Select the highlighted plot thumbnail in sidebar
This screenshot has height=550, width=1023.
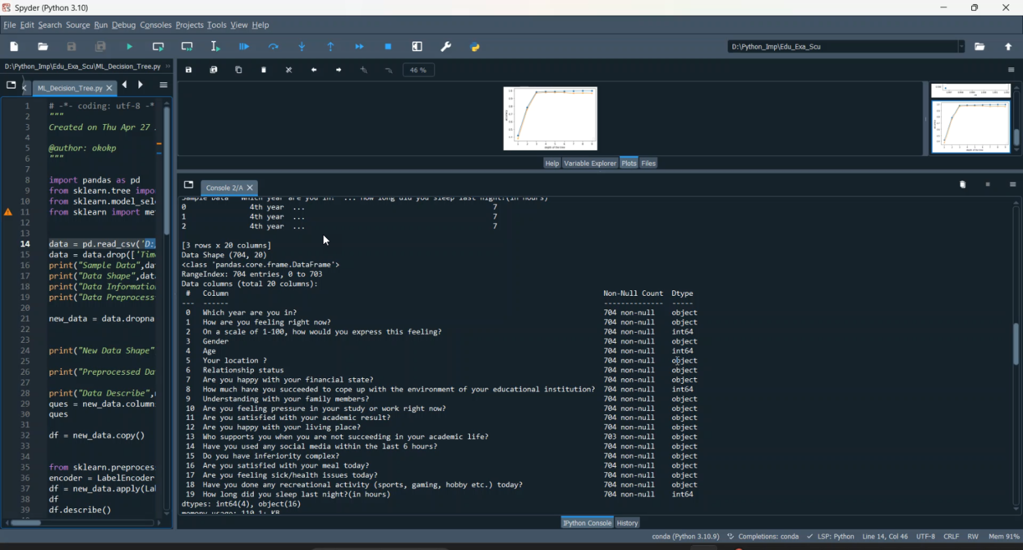pyautogui.click(x=970, y=127)
